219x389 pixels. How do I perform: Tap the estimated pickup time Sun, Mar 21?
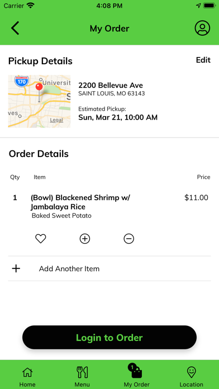click(x=118, y=117)
